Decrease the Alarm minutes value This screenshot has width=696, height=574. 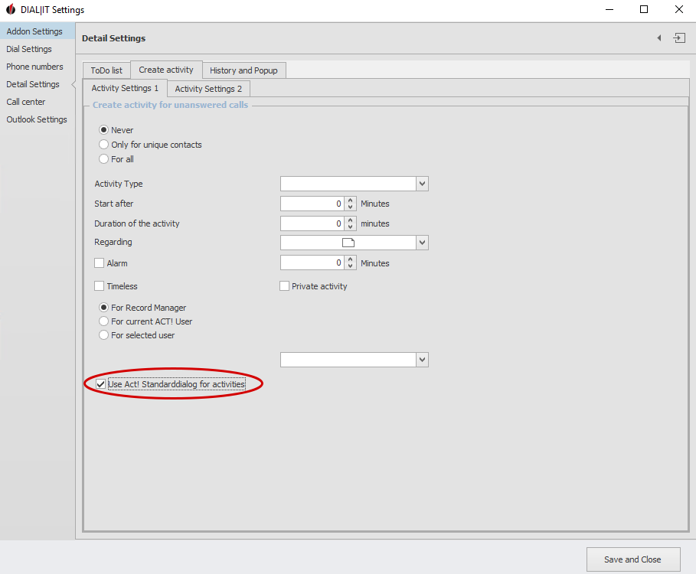click(x=350, y=266)
